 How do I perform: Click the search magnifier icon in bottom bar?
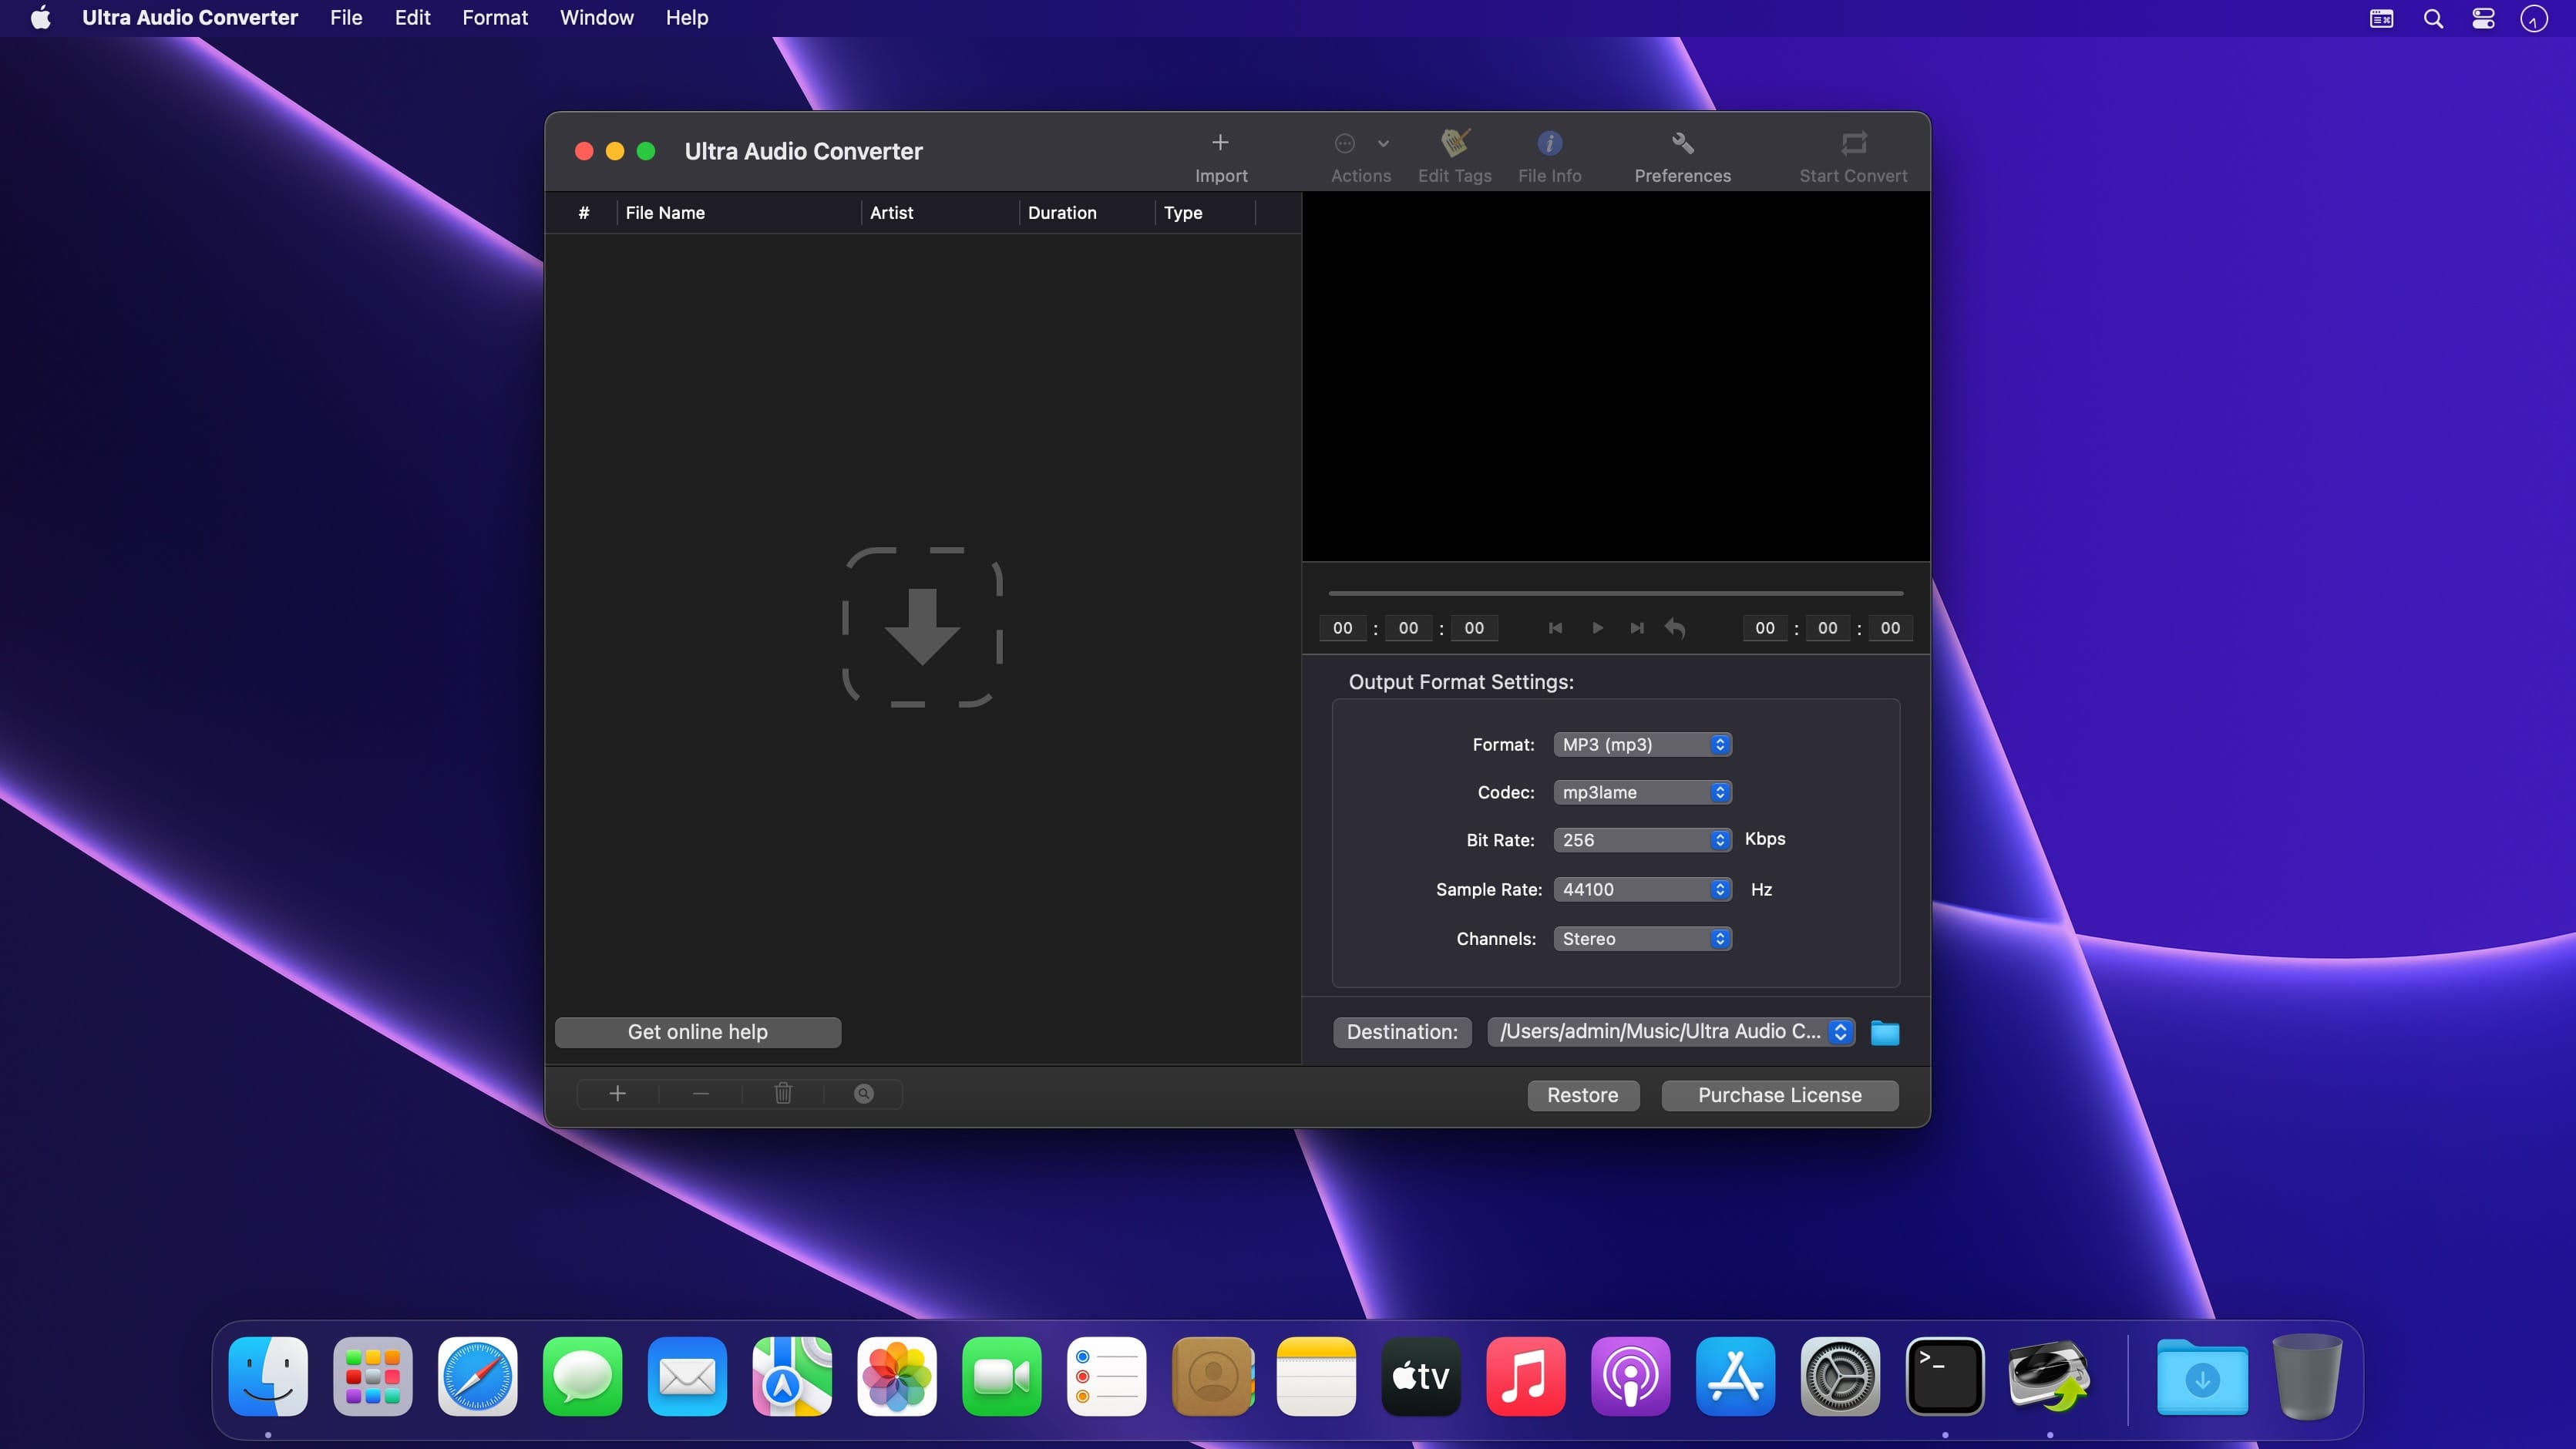click(x=864, y=1094)
